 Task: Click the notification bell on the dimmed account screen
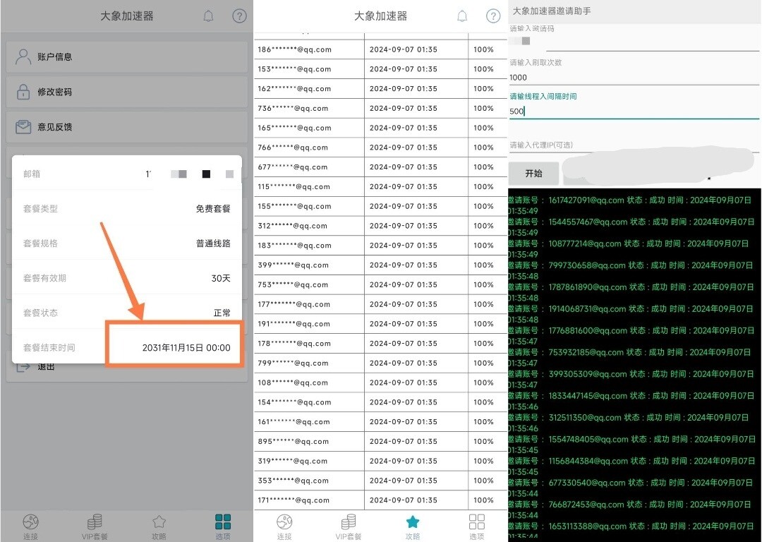pyautogui.click(x=208, y=16)
